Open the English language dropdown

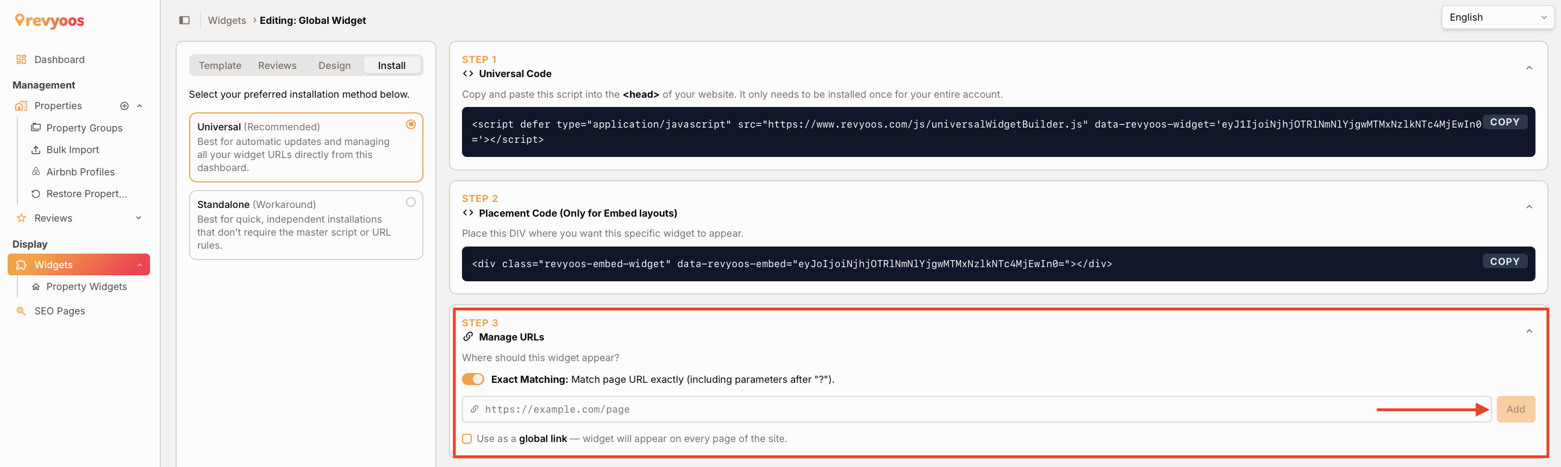[1497, 17]
